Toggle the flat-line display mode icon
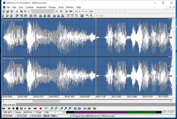 pos(97,16)
